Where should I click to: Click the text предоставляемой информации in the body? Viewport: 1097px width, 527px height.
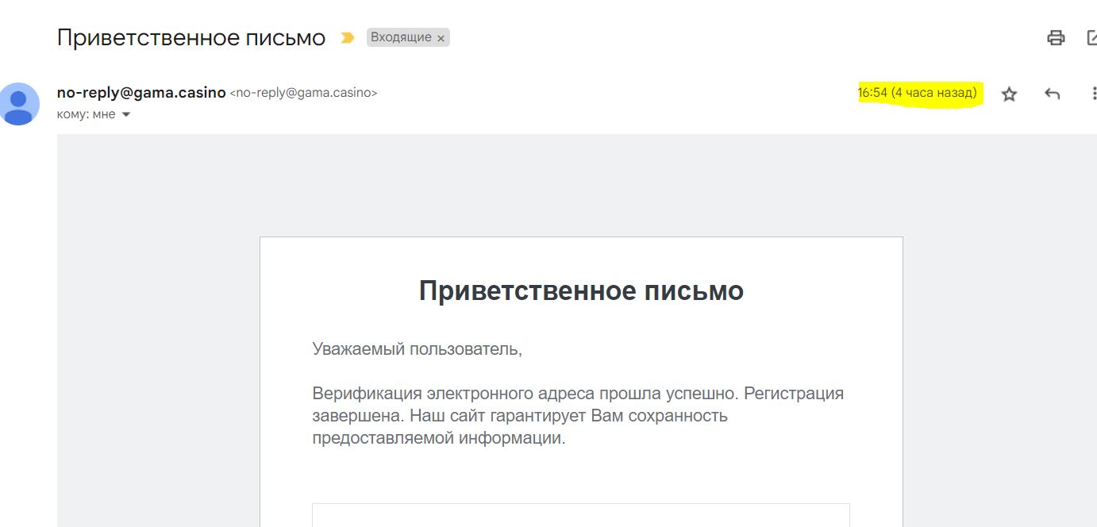[x=438, y=438]
